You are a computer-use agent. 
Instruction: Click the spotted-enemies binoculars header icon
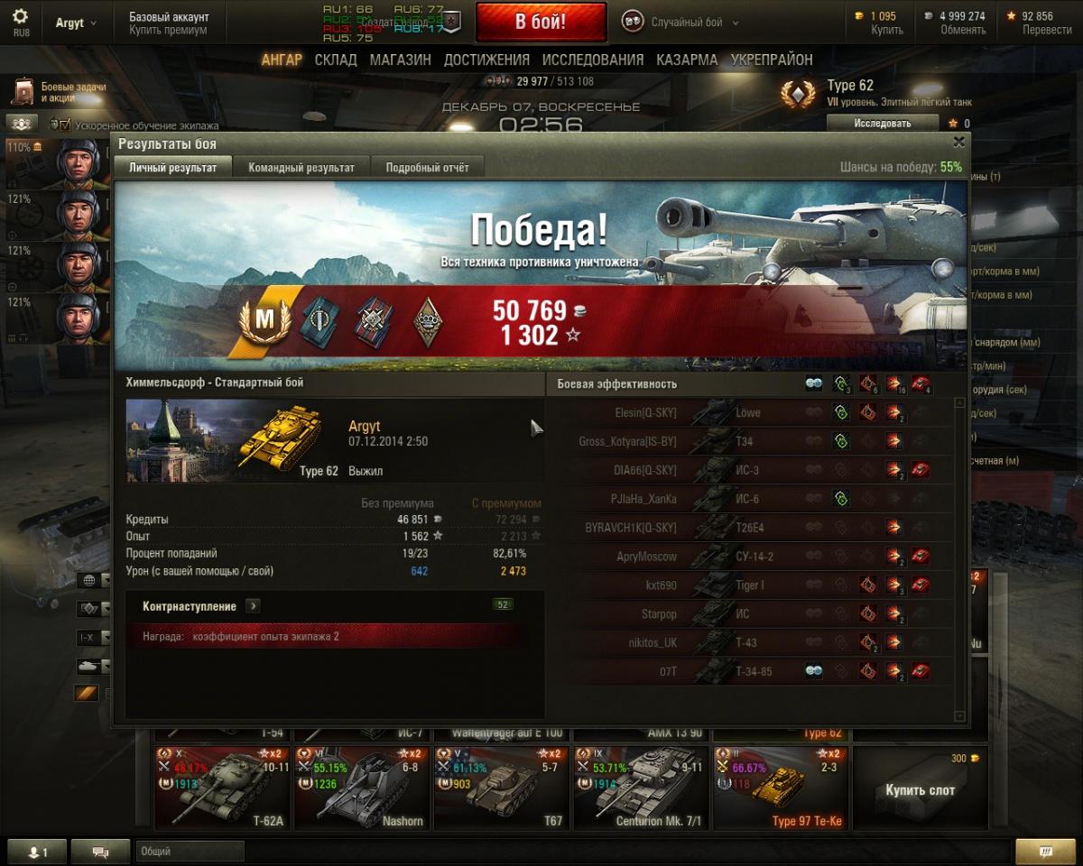click(x=814, y=383)
